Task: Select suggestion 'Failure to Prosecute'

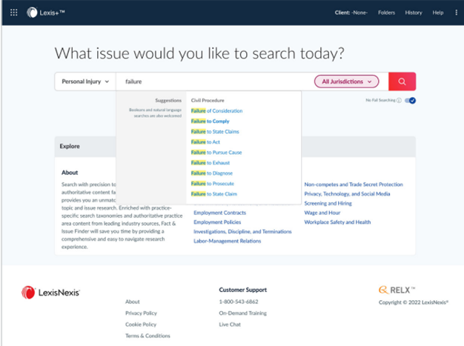Action: pyautogui.click(x=213, y=183)
